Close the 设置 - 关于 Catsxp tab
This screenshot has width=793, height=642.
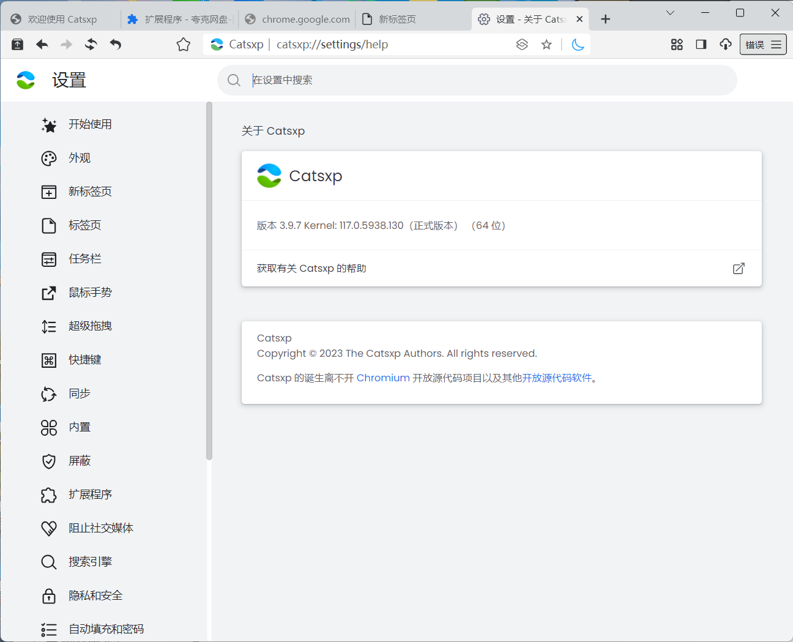[579, 19]
